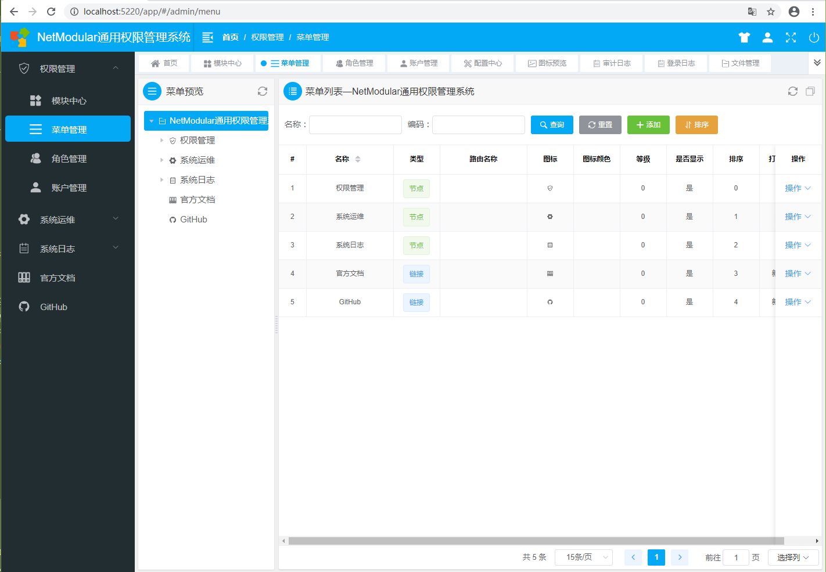Image resolution: width=826 pixels, height=572 pixels.
Task: Switch to 登录日志 tab
Action: tap(676, 63)
